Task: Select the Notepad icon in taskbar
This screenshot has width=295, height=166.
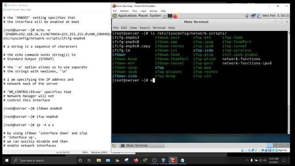Action: pyautogui.click(x=182, y=160)
